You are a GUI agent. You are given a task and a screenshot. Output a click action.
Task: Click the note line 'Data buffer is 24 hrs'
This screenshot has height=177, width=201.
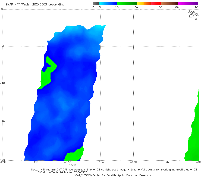[62, 172]
